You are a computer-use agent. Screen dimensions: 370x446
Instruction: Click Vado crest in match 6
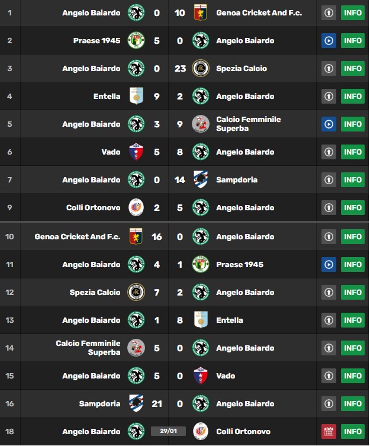136,152
